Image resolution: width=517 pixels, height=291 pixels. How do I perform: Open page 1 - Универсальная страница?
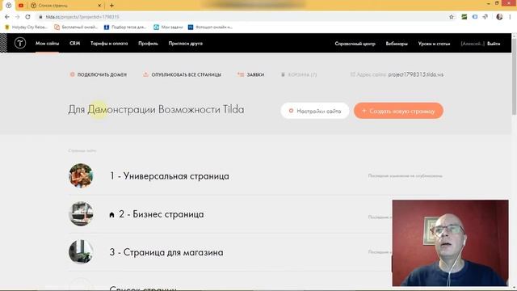[169, 176]
